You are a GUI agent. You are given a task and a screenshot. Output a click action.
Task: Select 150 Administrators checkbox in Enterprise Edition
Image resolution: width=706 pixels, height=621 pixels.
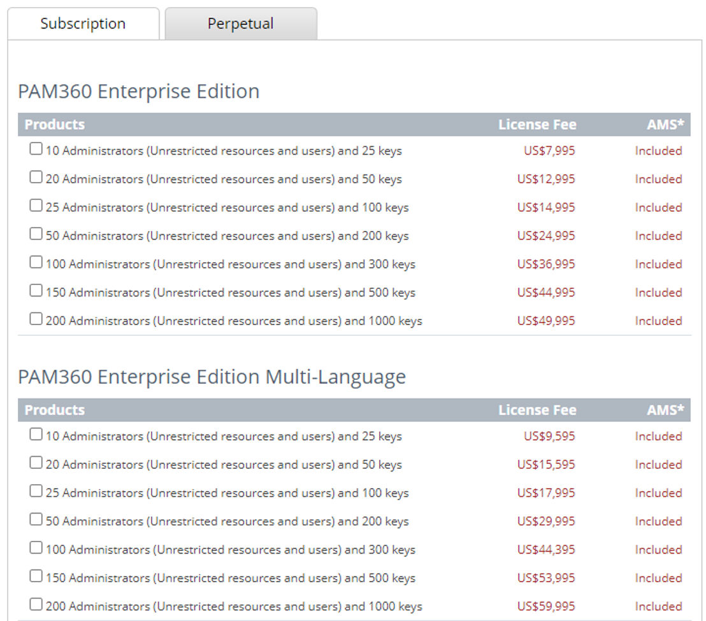[36, 290]
